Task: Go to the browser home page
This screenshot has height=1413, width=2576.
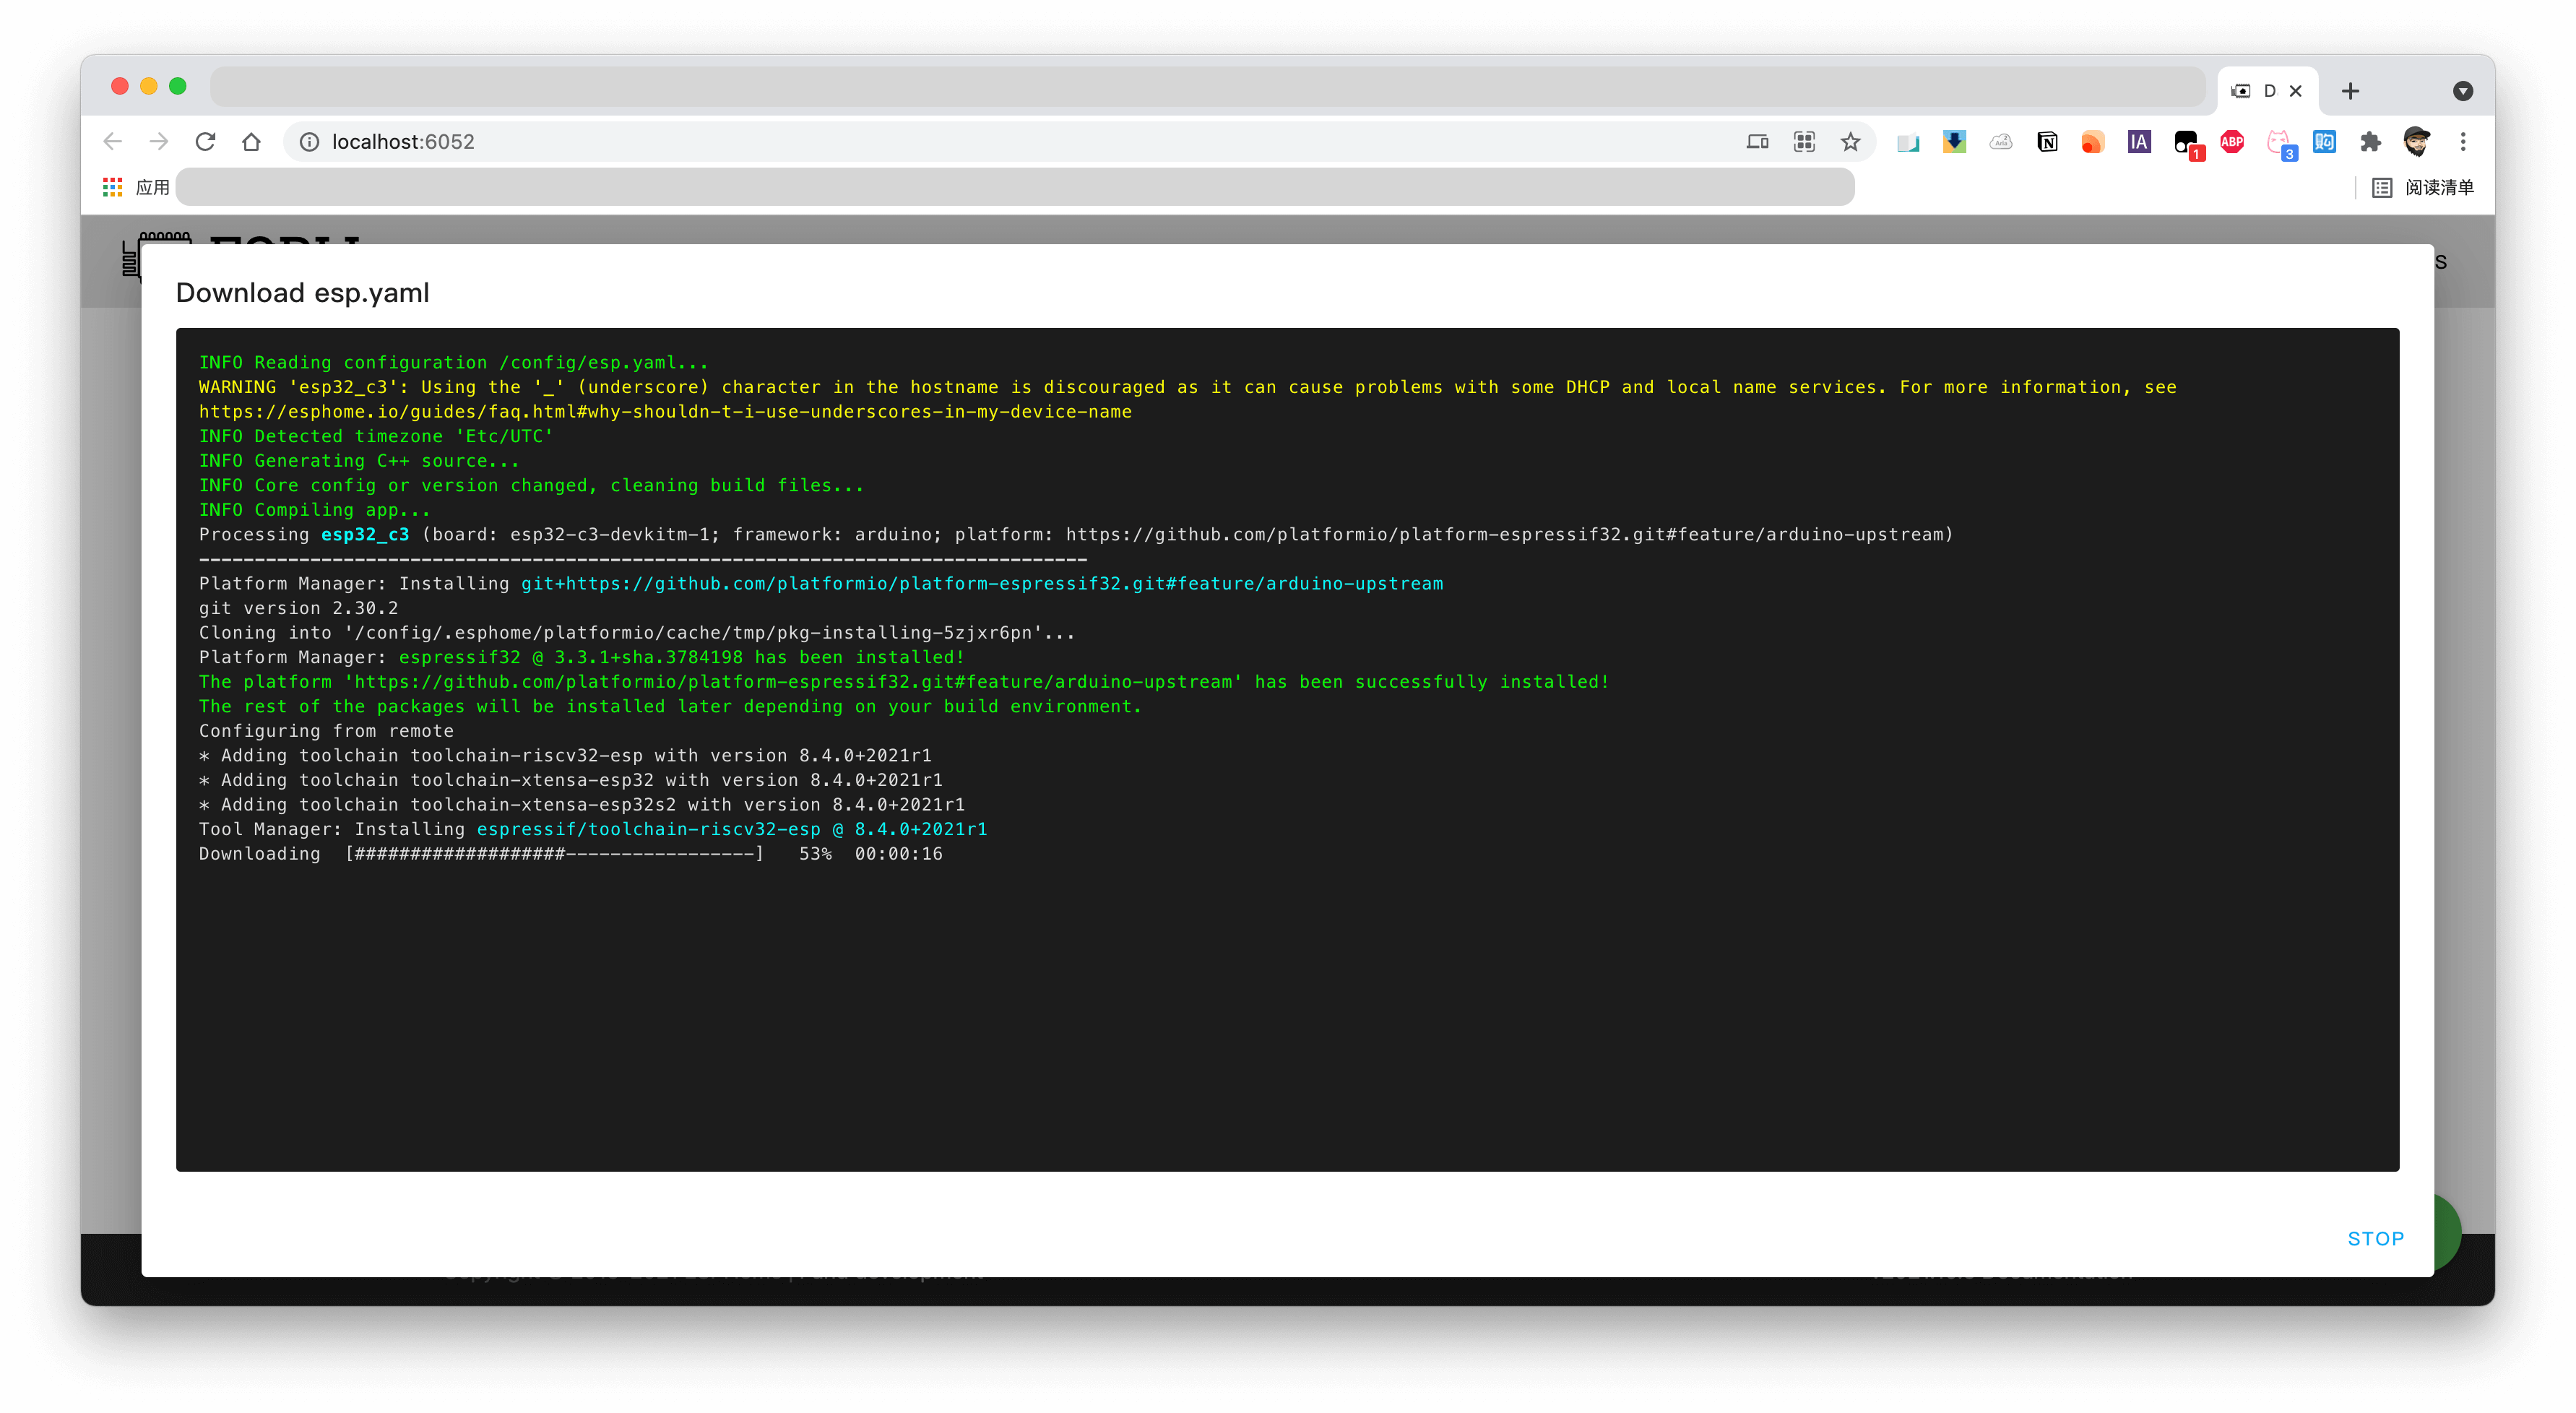Action: coord(251,142)
